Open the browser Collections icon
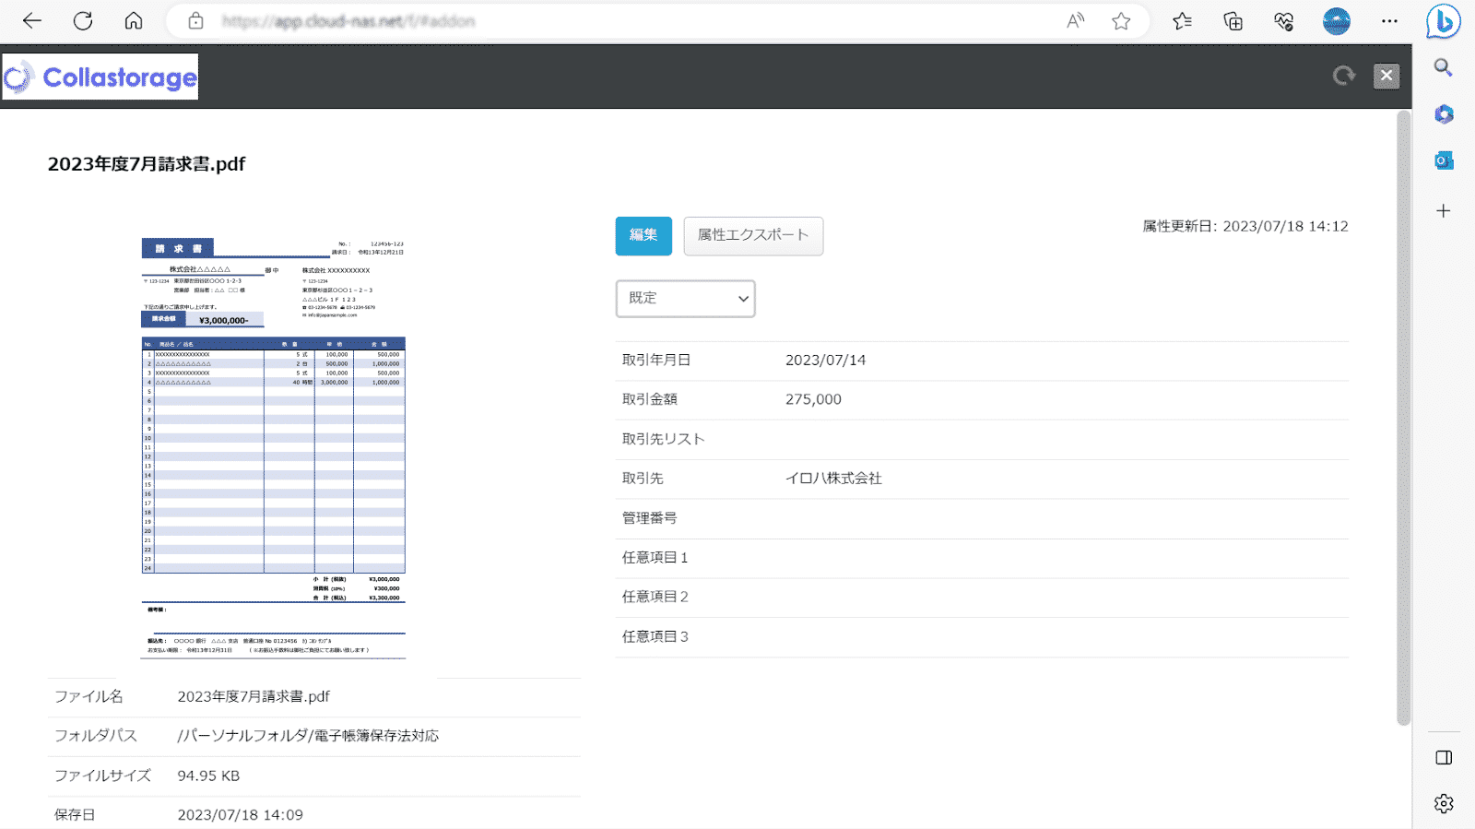The image size is (1475, 829). coord(1233,21)
